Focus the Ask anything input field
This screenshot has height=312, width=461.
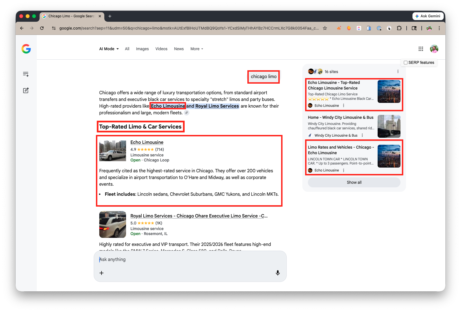pyautogui.click(x=190, y=260)
